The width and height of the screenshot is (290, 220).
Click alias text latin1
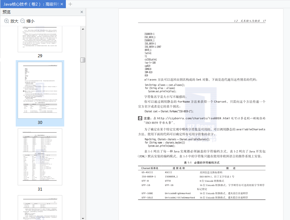148,53
